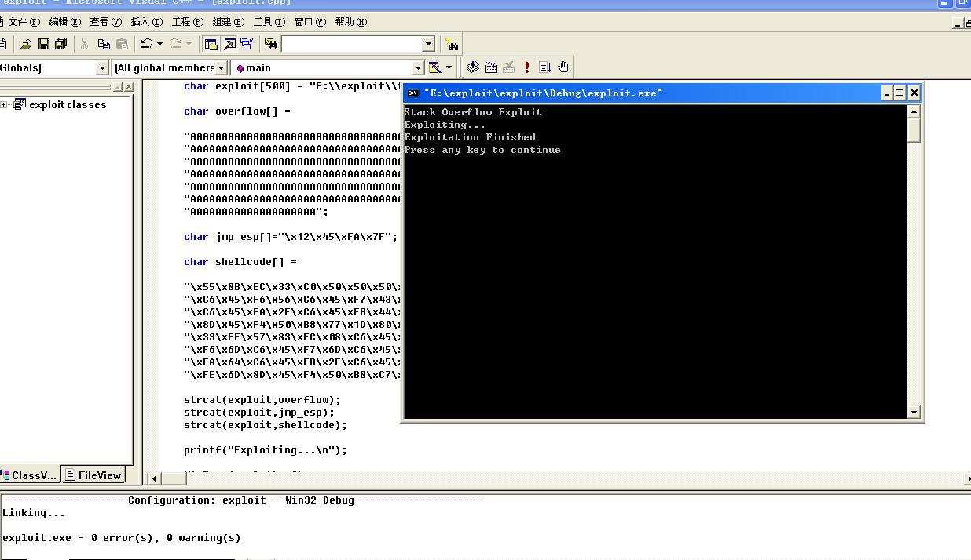Click in the find text input field
Screen dimensions: 971x560
352,44
